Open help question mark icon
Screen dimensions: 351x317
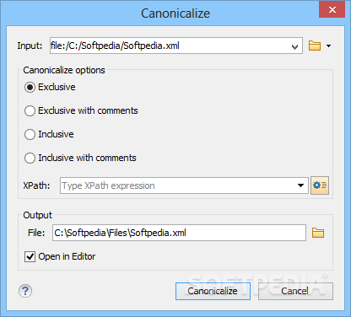[25, 291]
